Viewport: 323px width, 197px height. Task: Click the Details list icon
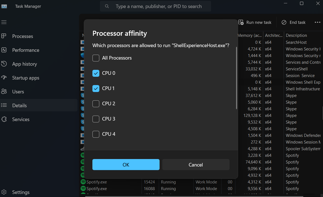tap(4, 105)
